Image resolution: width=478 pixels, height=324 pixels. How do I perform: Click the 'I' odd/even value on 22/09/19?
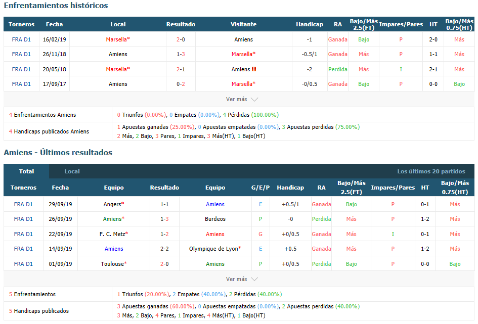(x=393, y=234)
